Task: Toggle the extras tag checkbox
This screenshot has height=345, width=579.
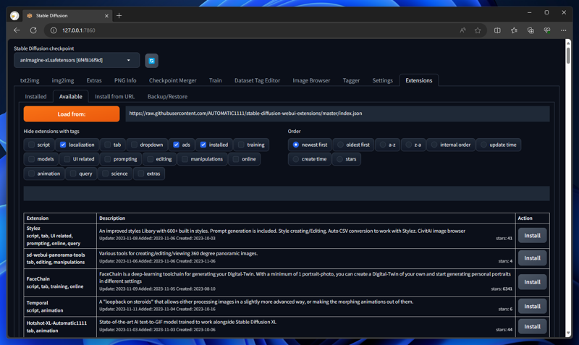Action: pyautogui.click(x=140, y=174)
